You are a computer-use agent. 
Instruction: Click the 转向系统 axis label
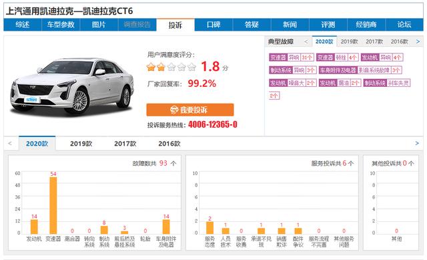click(89, 242)
